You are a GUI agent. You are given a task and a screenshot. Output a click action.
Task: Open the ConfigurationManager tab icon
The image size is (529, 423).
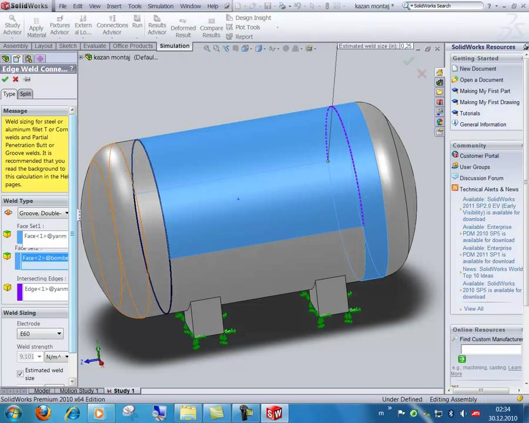coord(28,59)
